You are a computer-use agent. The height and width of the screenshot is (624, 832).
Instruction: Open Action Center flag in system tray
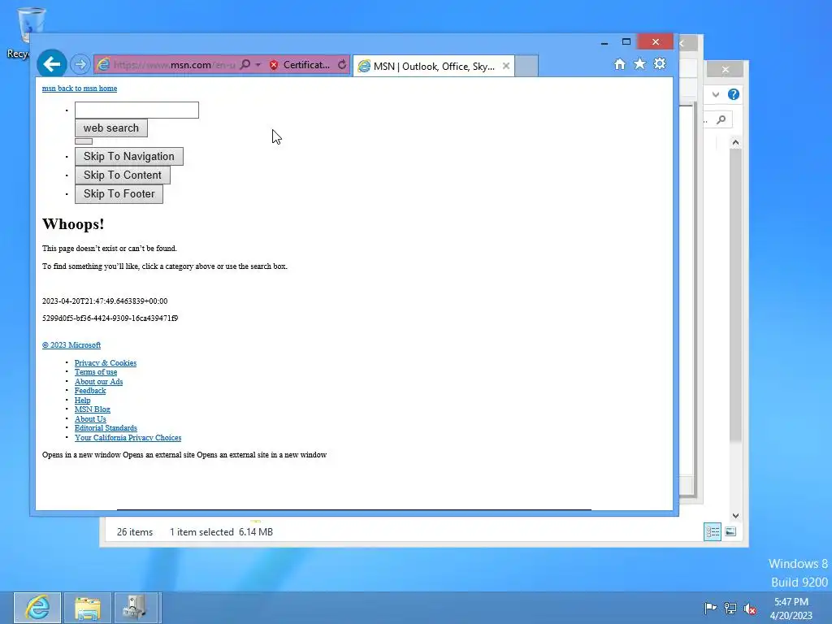coord(710,608)
